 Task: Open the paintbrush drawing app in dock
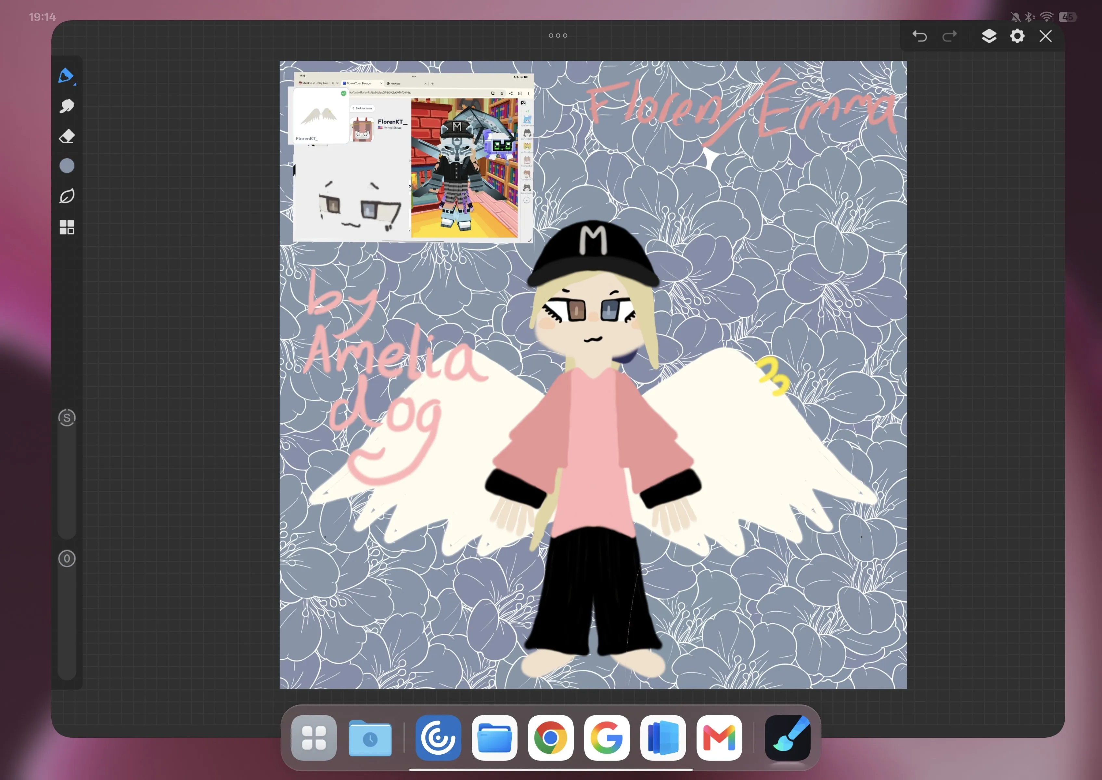pos(788,737)
